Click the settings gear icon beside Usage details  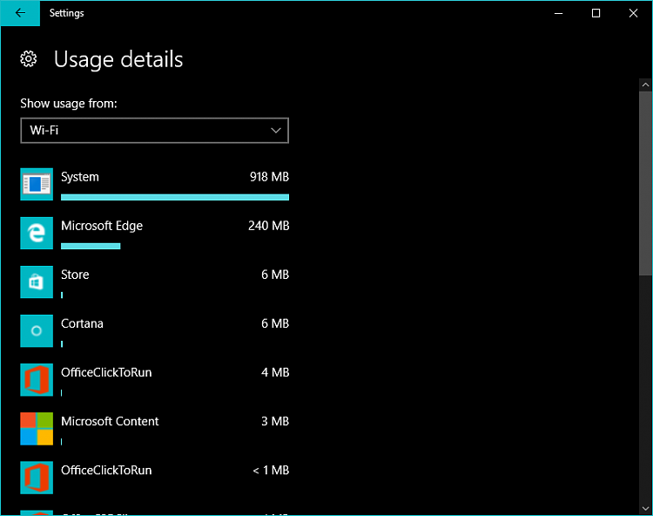[x=29, y=59]
